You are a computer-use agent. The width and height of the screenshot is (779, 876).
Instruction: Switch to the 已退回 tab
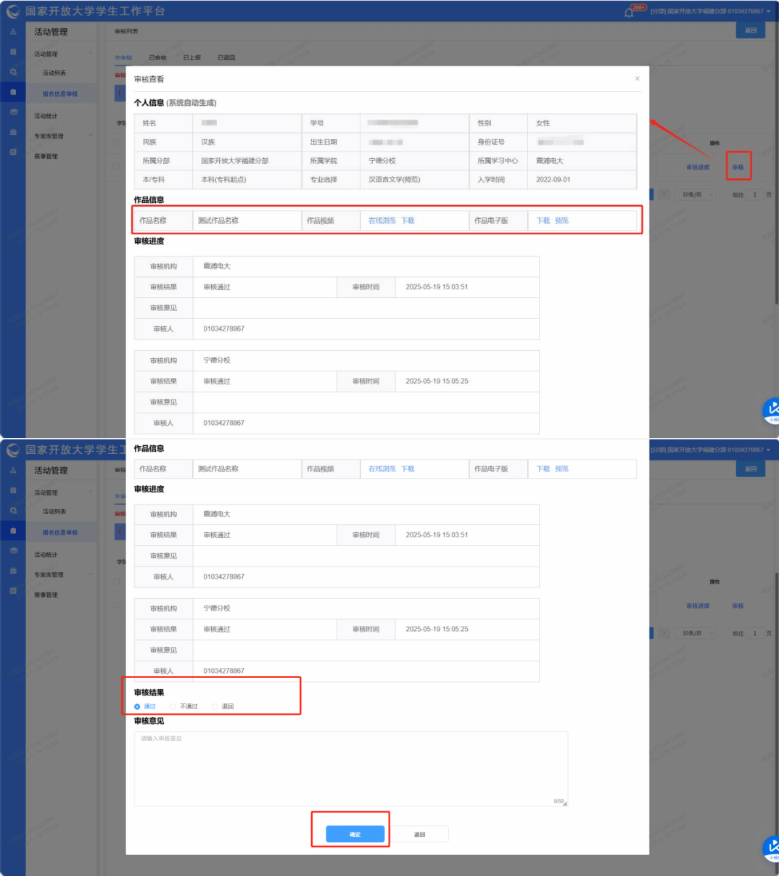pyautogui.click(x=226, y=57)
